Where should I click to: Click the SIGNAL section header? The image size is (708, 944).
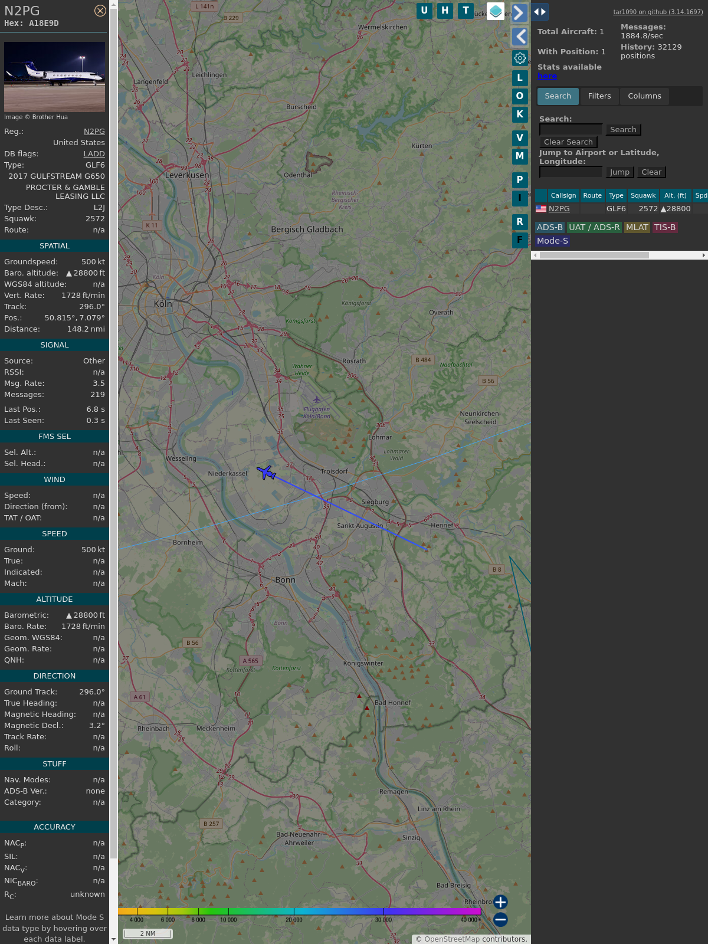(54, 345)
